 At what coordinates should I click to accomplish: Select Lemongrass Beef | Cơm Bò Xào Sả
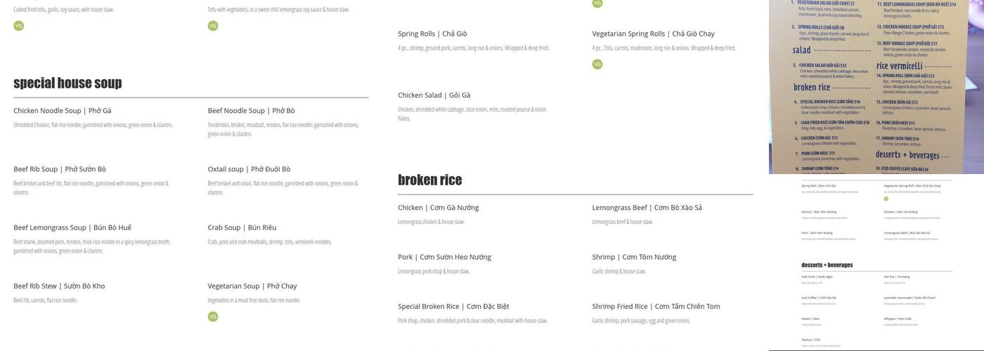647,208
